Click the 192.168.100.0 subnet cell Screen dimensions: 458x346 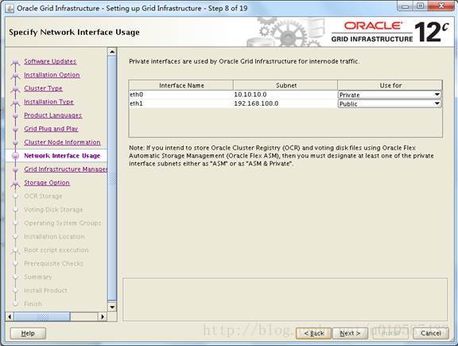[285, 103]
